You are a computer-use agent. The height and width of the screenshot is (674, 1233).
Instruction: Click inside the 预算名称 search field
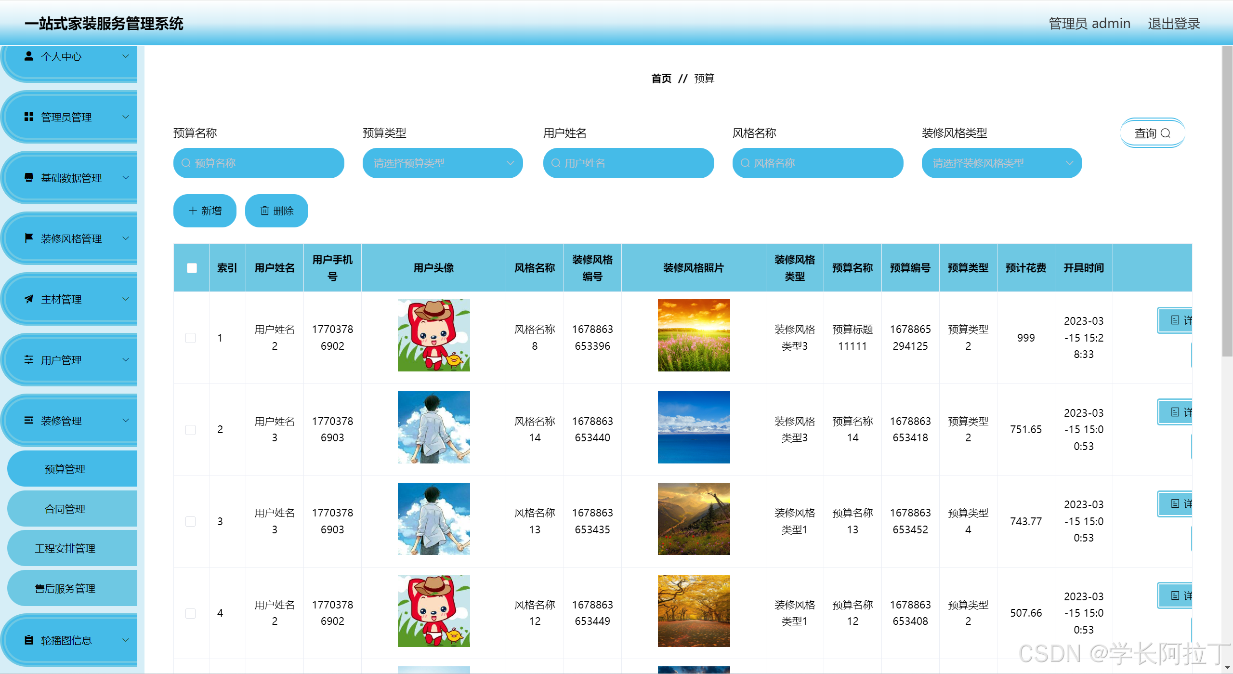pos(258,163)
